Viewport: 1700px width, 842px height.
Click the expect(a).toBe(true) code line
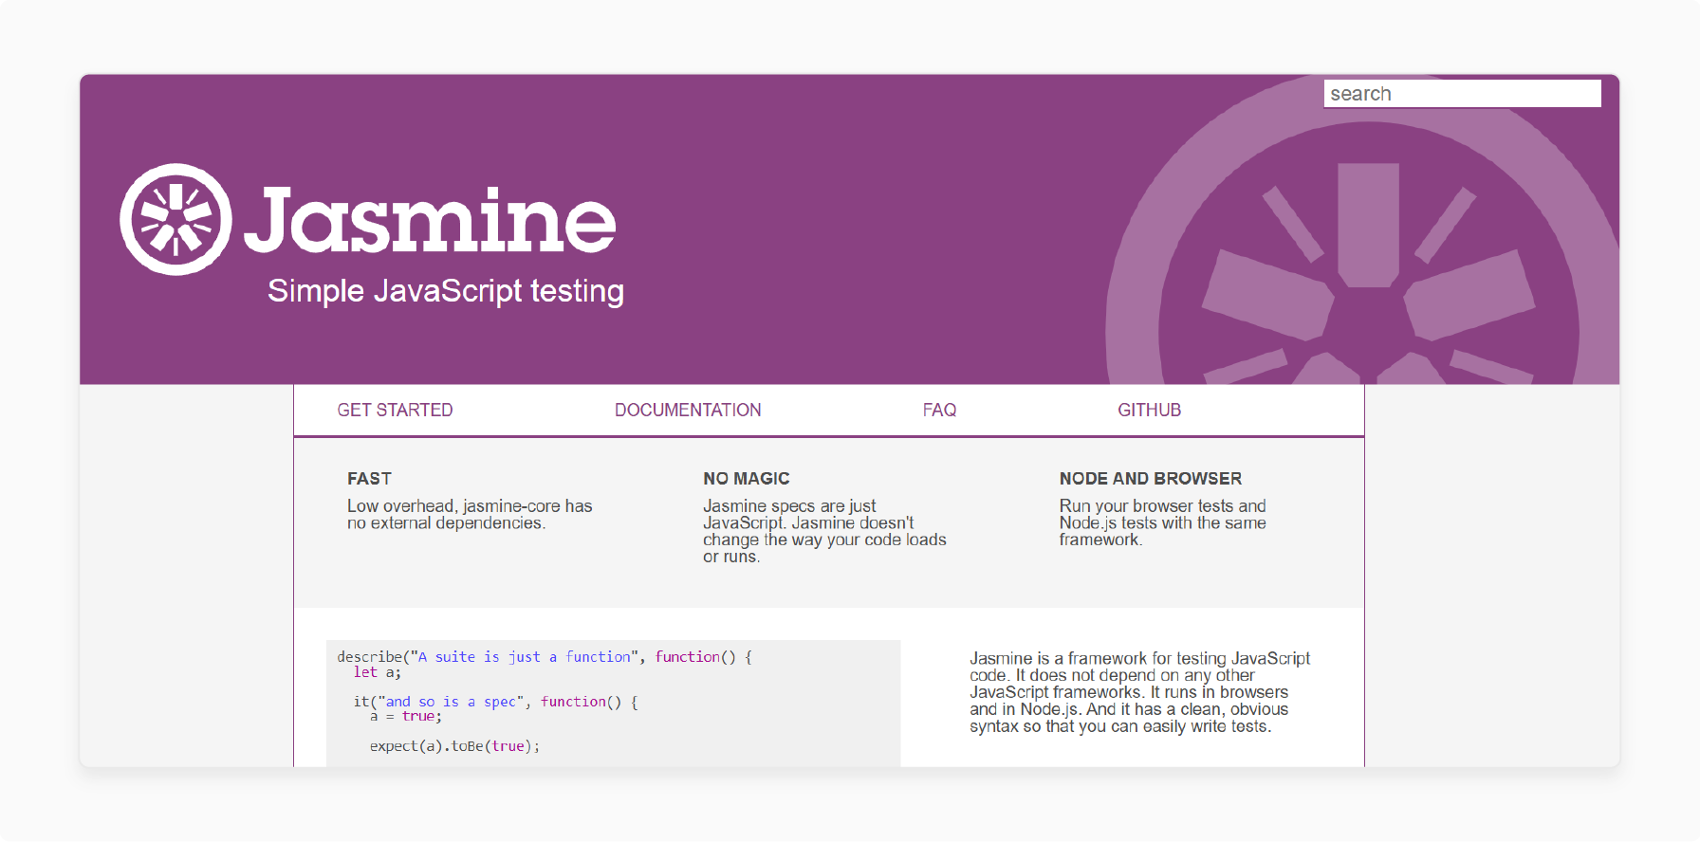coord(454,746)
